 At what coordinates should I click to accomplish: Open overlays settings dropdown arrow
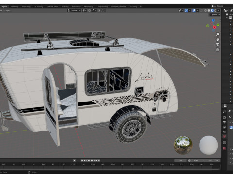[x=197, y=10]
